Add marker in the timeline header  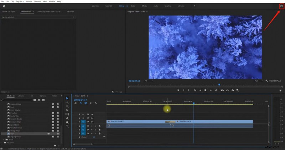(91, 103)
